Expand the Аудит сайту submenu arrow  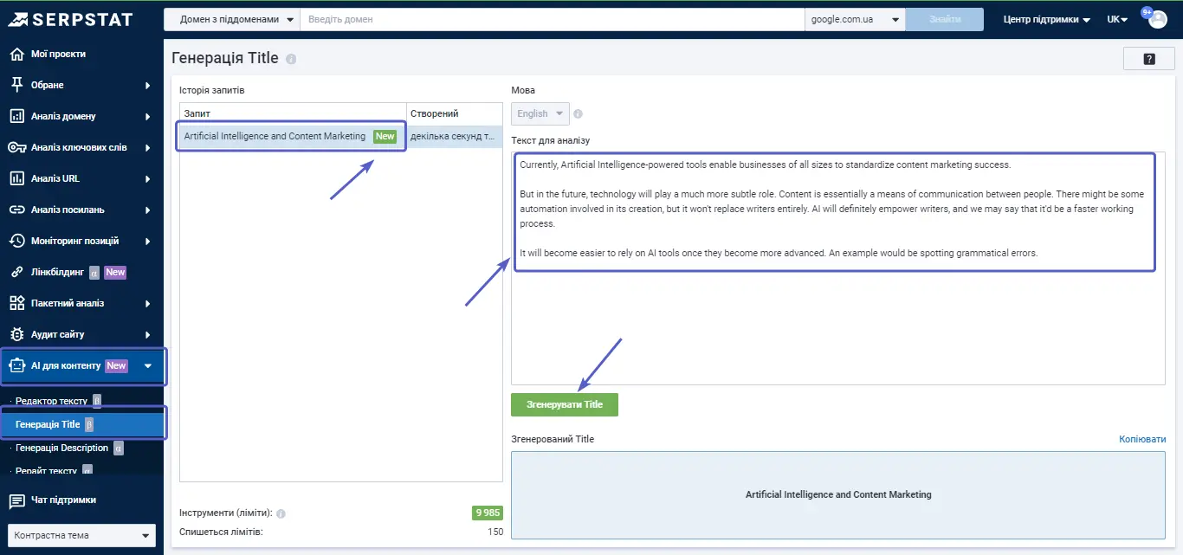(x=148, y=335)
